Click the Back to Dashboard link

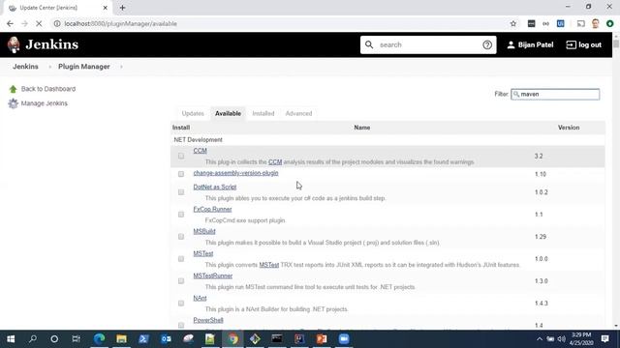pyautogui.click(x=48, y=89)
